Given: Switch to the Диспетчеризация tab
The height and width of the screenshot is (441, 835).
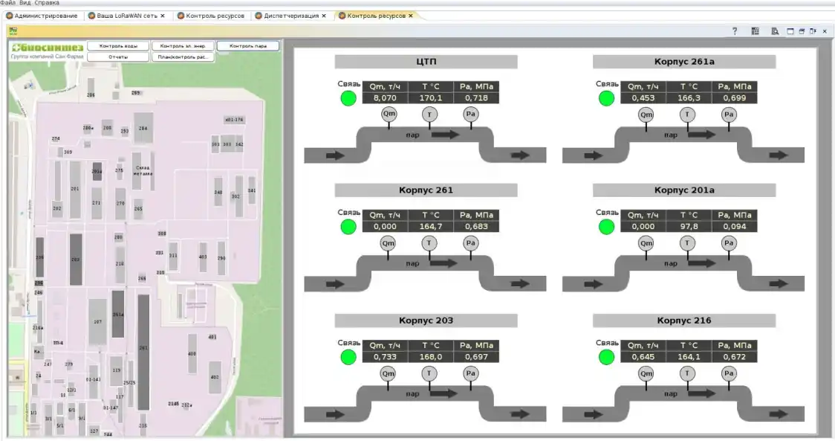Looking at the screenshot, I should coord(290,16).
